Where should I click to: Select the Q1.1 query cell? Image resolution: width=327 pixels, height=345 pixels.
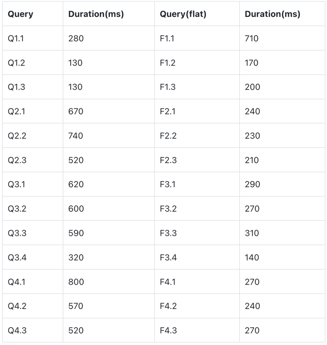coord(17,38)
